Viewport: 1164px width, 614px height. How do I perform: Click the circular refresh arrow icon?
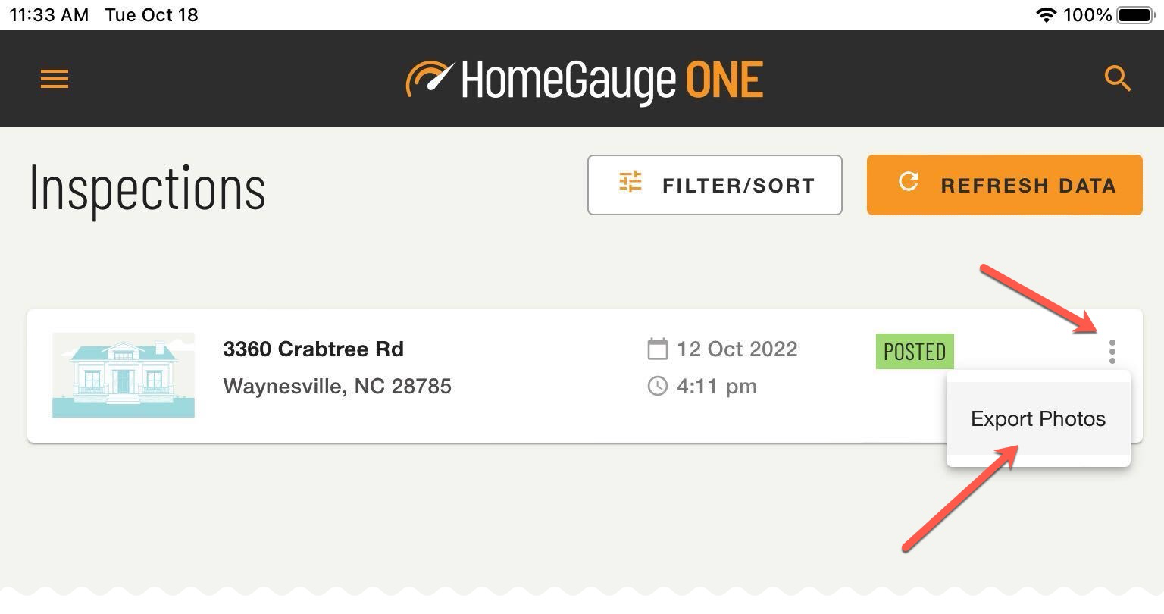[908, 182]
